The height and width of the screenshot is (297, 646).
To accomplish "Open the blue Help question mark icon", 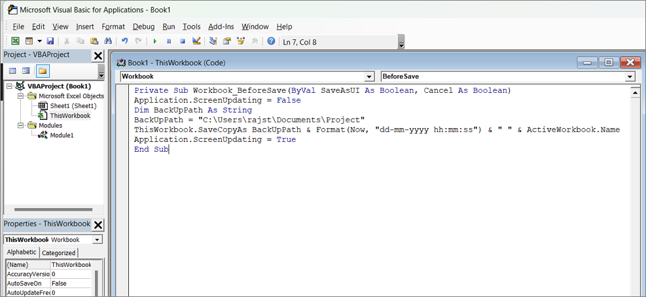I will [x=271, y=41].
